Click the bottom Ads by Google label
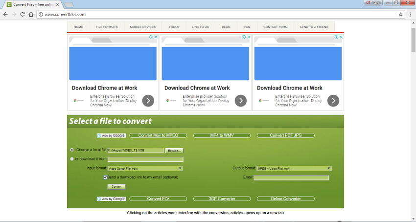Screen dimensions: 416x222 pos(112,199)
